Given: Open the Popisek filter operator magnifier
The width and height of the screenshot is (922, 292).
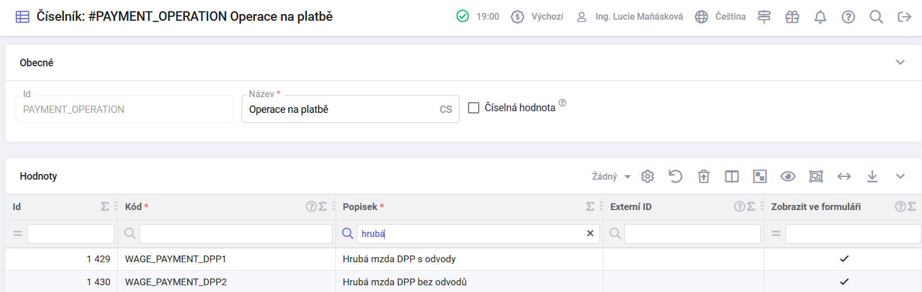Looking at the screenshot, I should (x=348, y=234).
